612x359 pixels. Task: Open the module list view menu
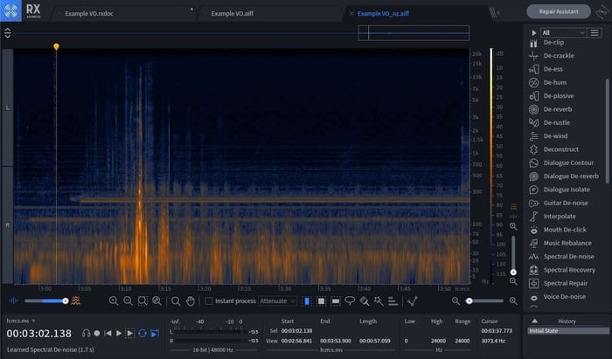594,32
